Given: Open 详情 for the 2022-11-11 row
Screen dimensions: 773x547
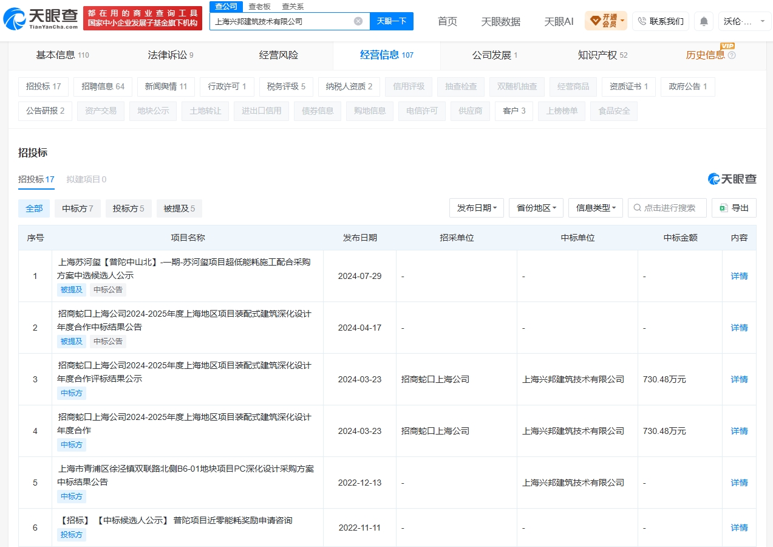Looking at the screenshot, I should click(739, 528).
